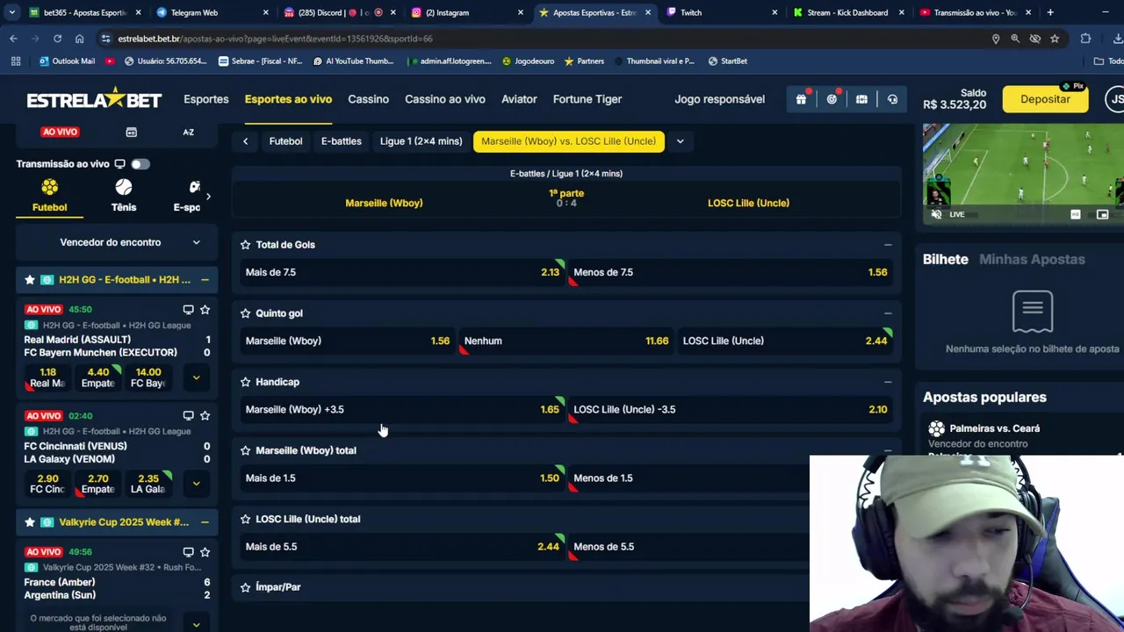The width and height of the screenshot is (1124, 632).
Task: Go to E-battles breadcrumb
Action: coord(341,141)
